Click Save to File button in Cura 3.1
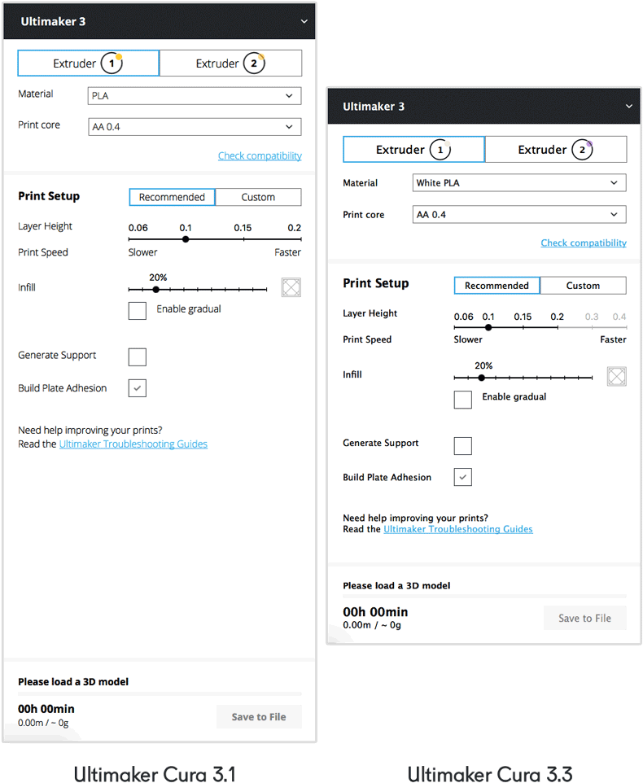This screenshot has width=643, height=783. [x=259, y=716]
